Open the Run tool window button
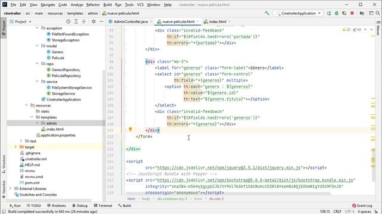 point(15,206)
